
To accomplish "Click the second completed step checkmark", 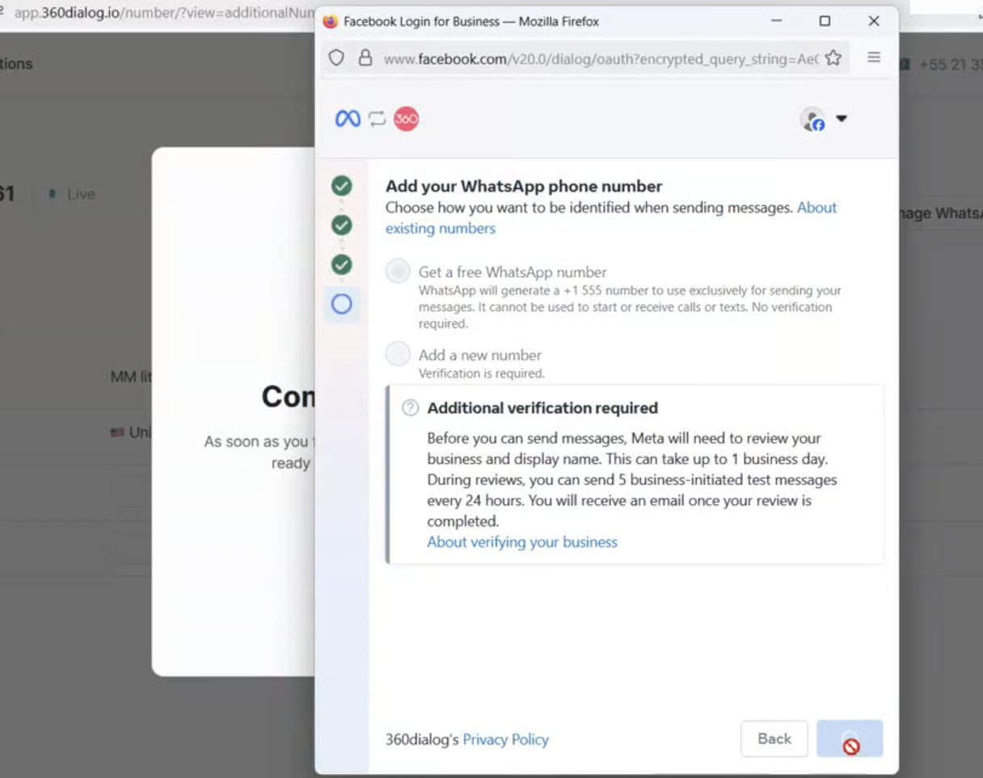I will point(342,225).
